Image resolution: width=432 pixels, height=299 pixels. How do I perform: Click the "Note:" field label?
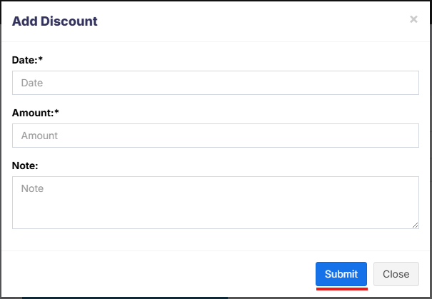point(25,165)
